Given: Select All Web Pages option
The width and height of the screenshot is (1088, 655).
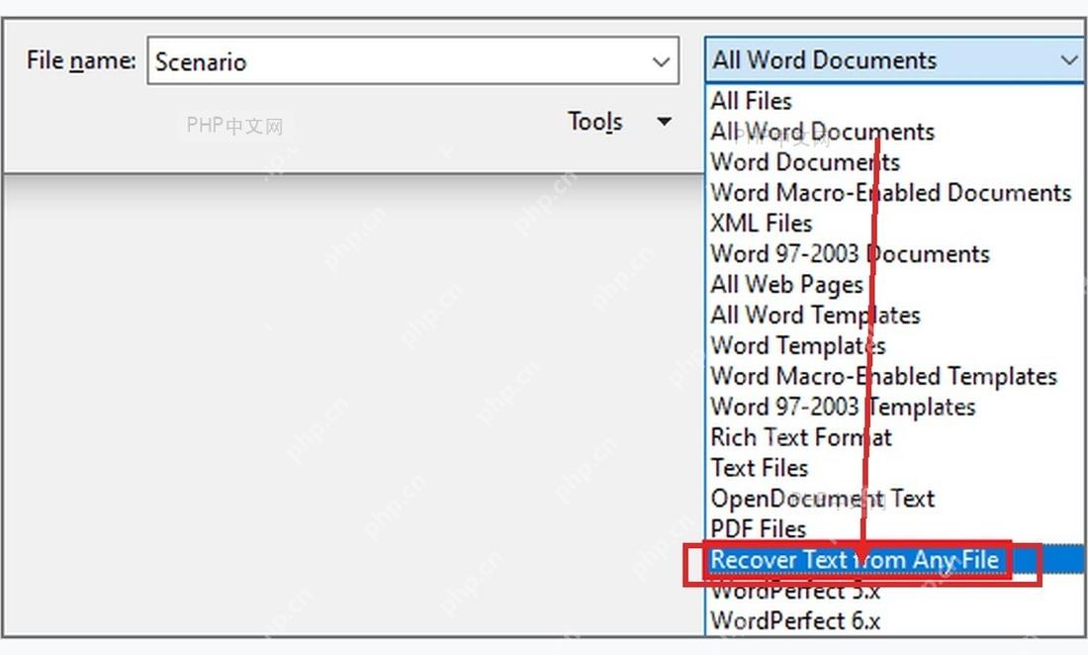Looking at the screenshot, I should point(895,285).
